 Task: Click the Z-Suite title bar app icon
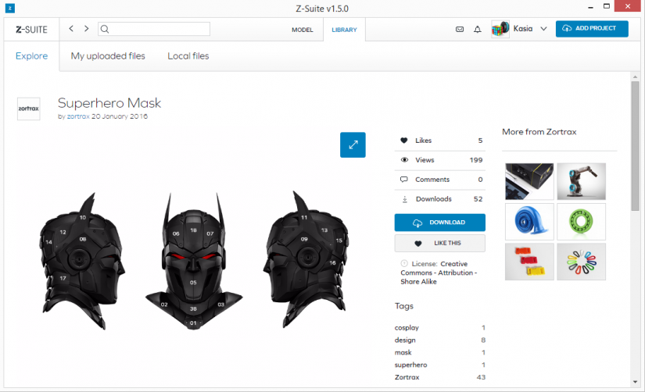tap(10, 8)
